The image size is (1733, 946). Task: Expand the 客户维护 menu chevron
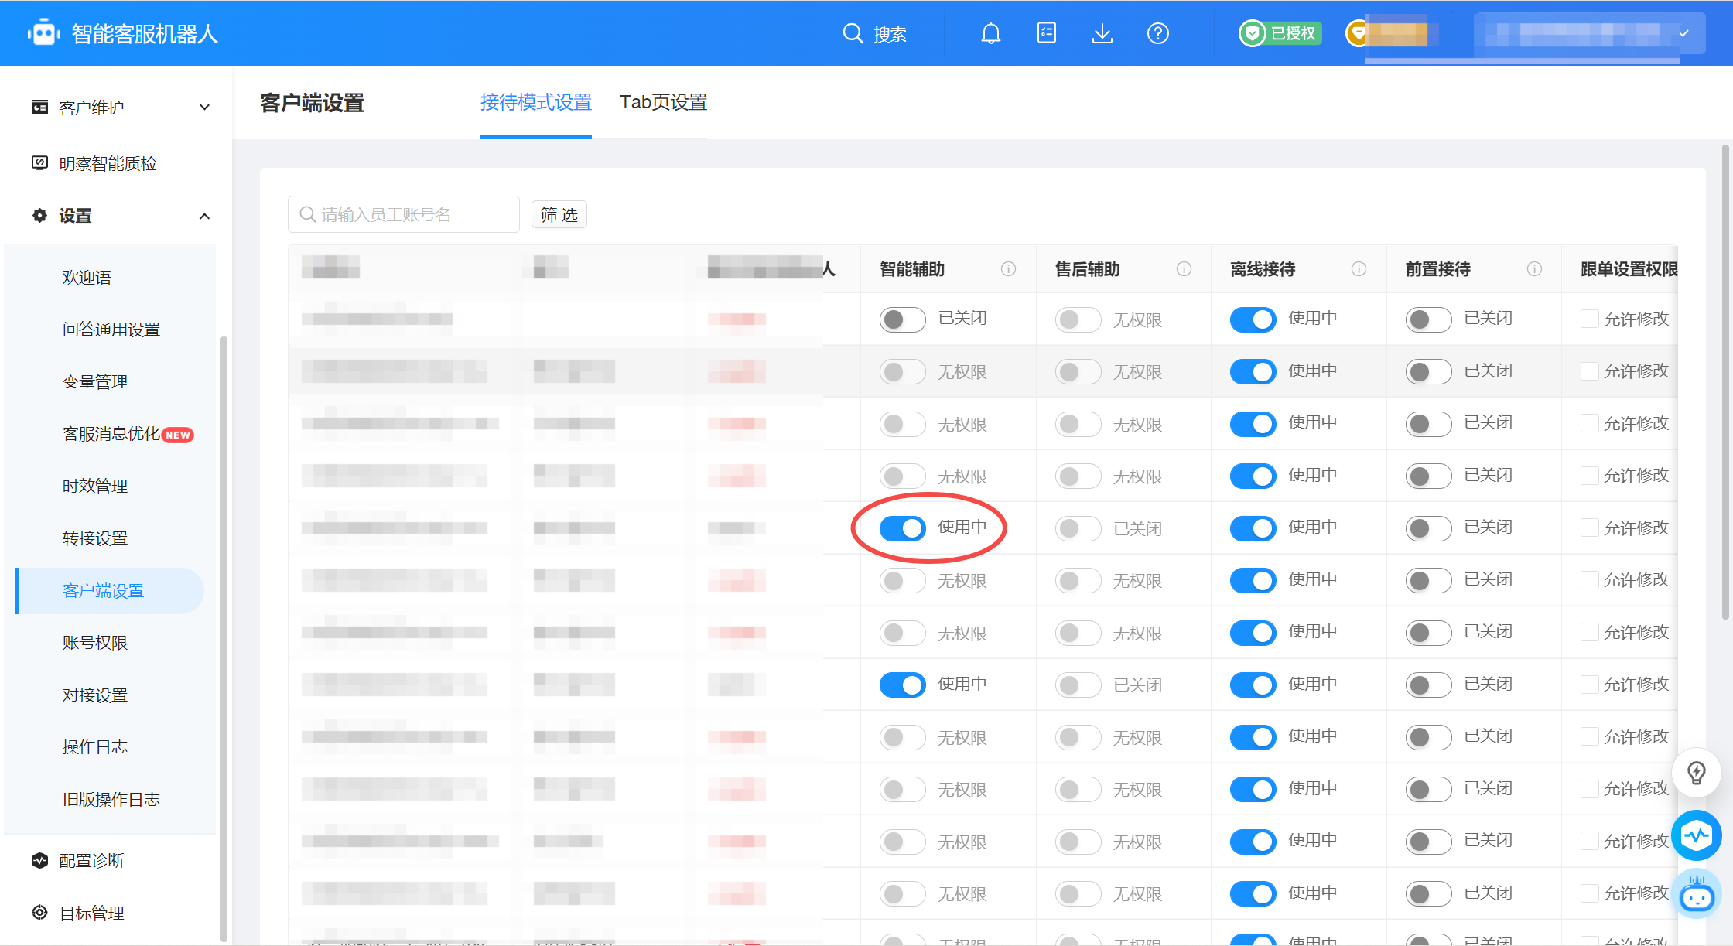(204, 107)
